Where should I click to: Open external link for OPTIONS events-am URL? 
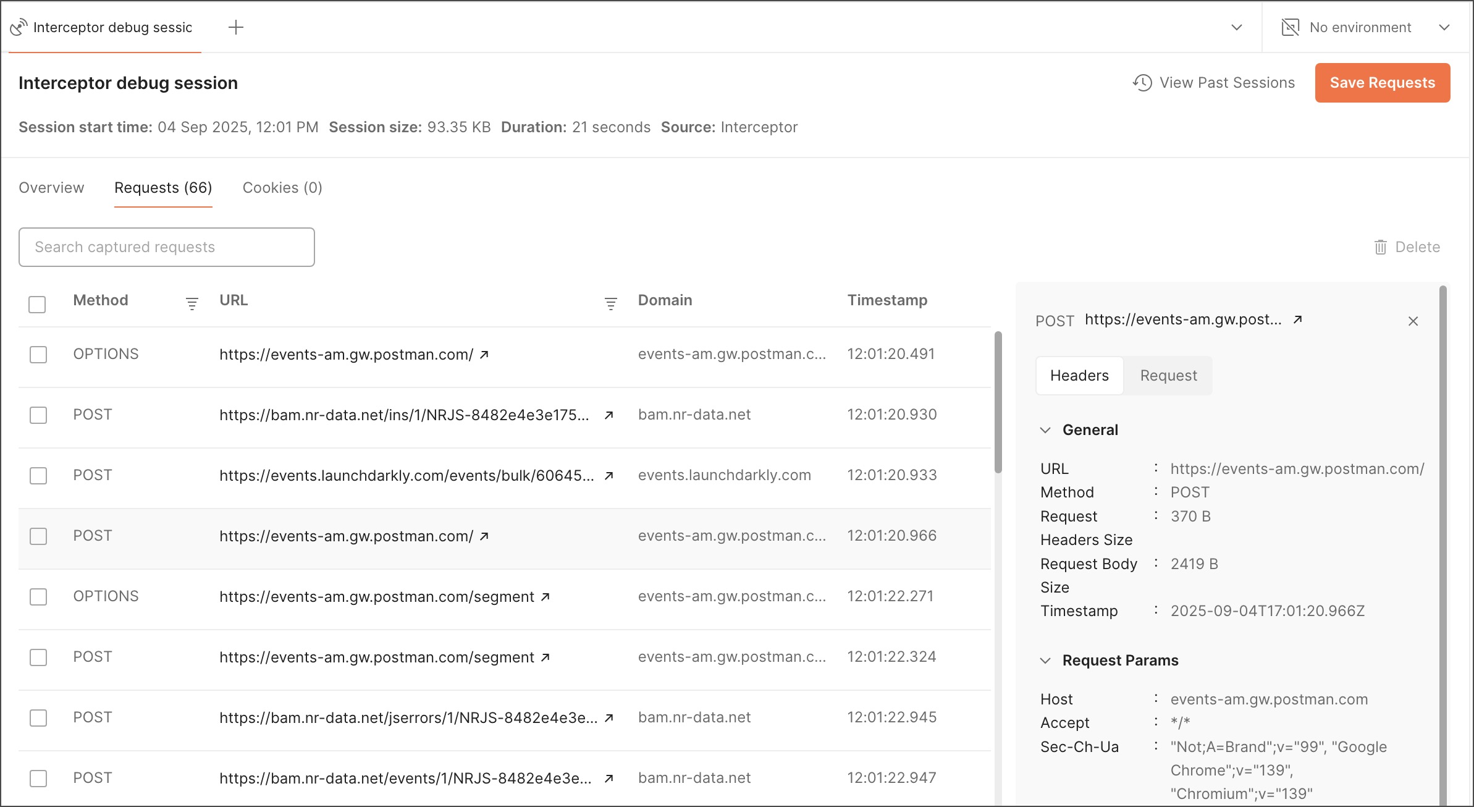[484, 355]
